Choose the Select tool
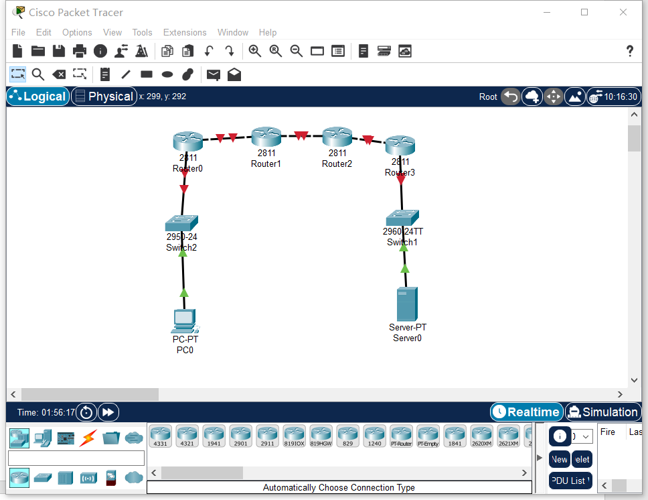This screenshot has width=648, height=500. pyautogui.click(x=18, y=74)
